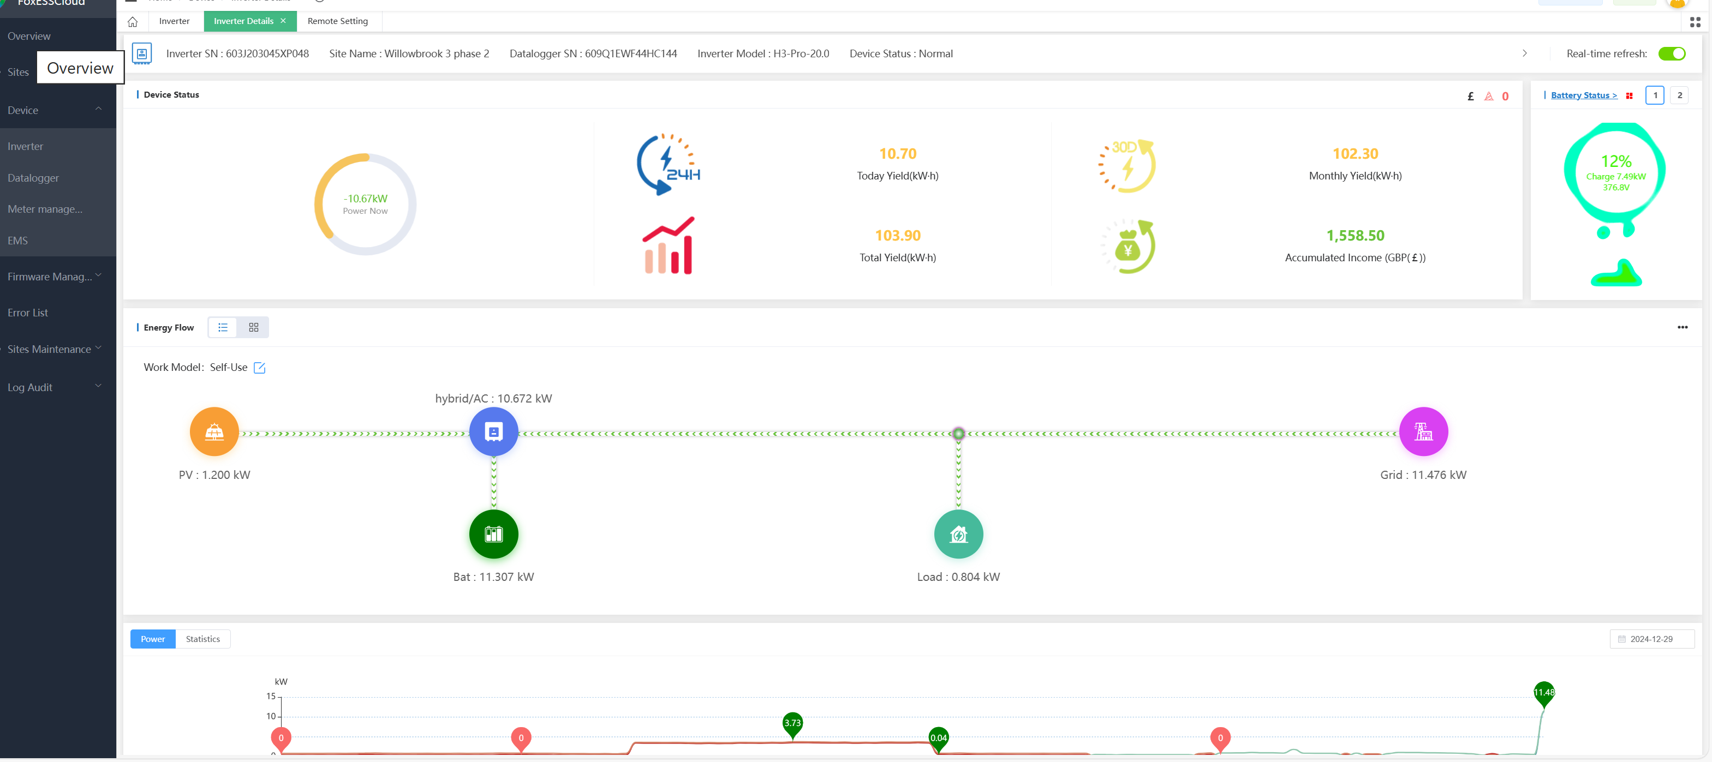This screenshot has height=762, width=1712.
Task: Click the Load house node icon
Action: tap(958, 534)
